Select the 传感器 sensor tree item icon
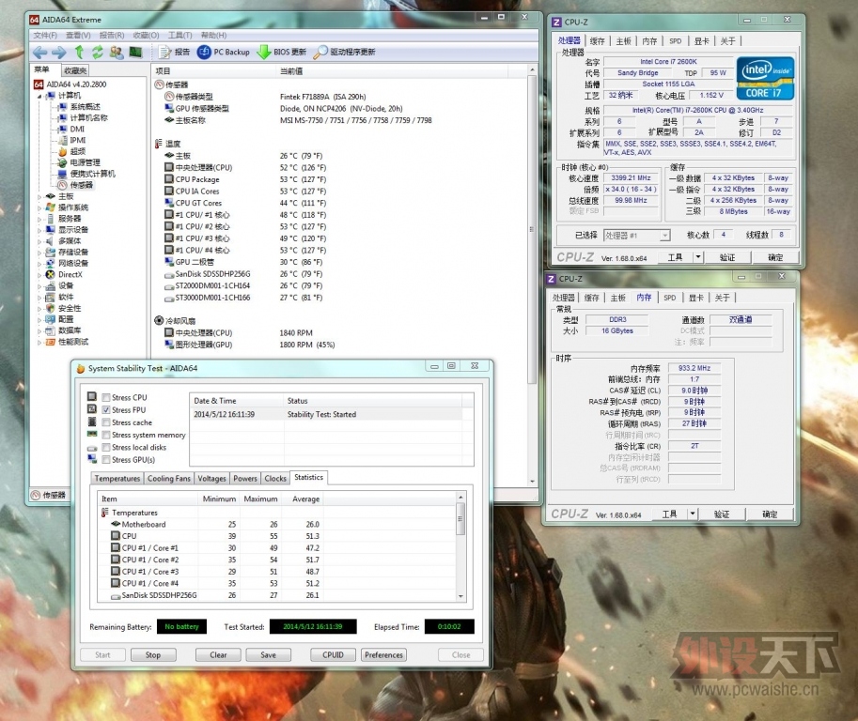Image resolution: width=858 pixels, height=721 pixels. coord(63,185)
